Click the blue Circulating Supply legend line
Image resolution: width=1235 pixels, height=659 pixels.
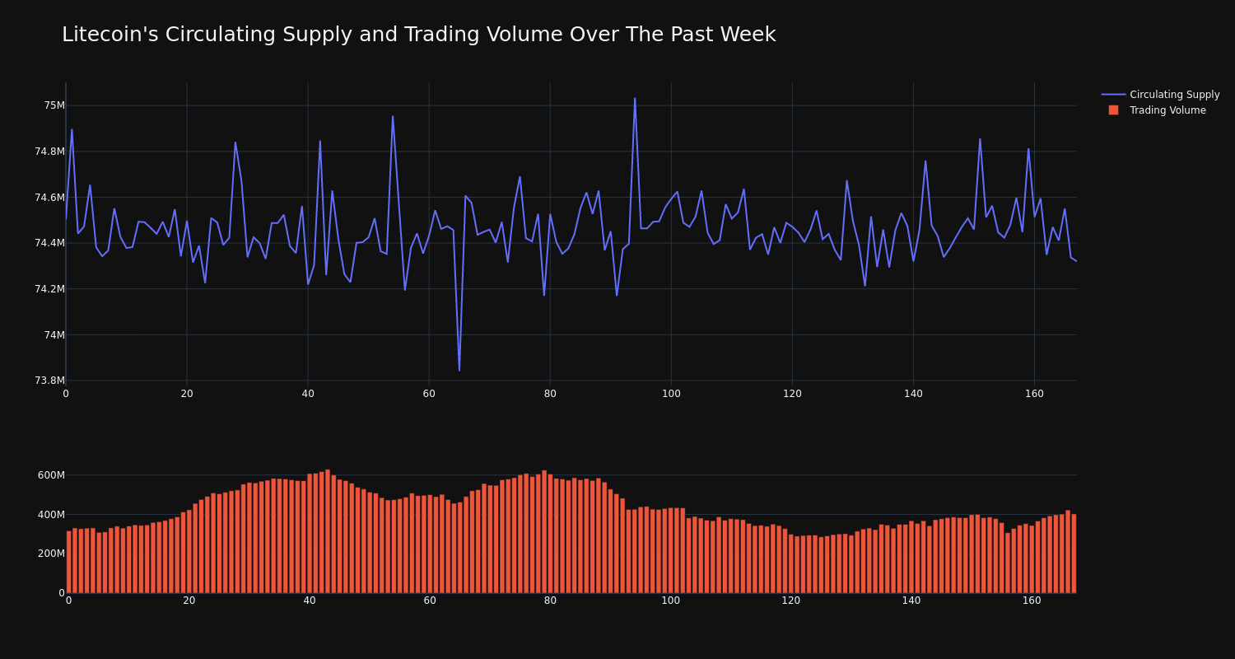[1113, 95]
